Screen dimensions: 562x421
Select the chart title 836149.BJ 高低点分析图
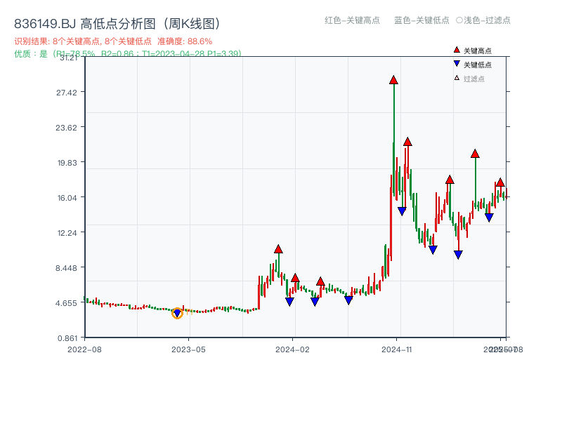(x=117, y=22)
